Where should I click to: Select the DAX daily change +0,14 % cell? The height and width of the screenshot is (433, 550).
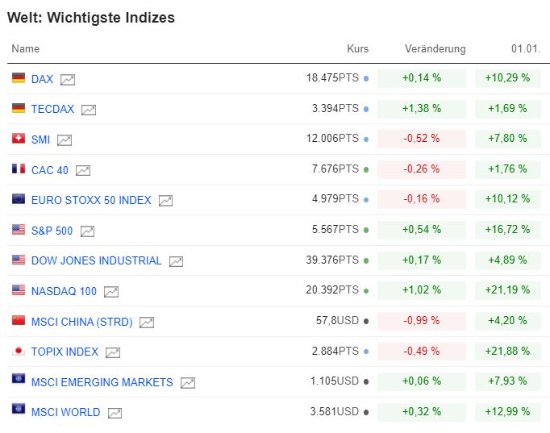[x=421, y=78]
